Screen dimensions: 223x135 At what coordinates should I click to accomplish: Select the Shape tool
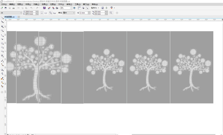[x=2, y=22]
